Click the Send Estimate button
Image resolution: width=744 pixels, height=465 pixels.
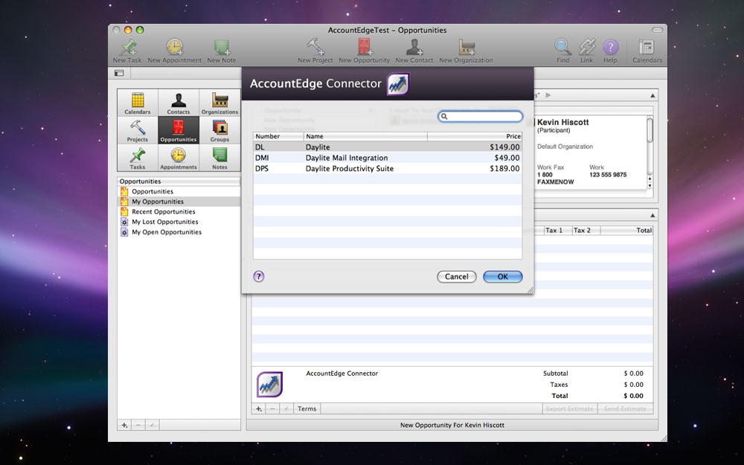click(626, 408)
